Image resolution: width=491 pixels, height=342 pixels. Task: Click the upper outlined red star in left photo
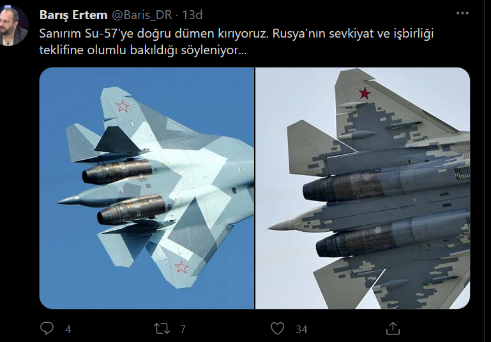pyautogui.click(x=123, y=106)
